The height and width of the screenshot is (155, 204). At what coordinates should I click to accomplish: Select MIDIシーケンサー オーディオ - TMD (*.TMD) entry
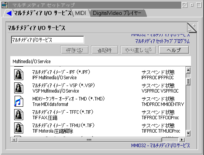[69, 99]
